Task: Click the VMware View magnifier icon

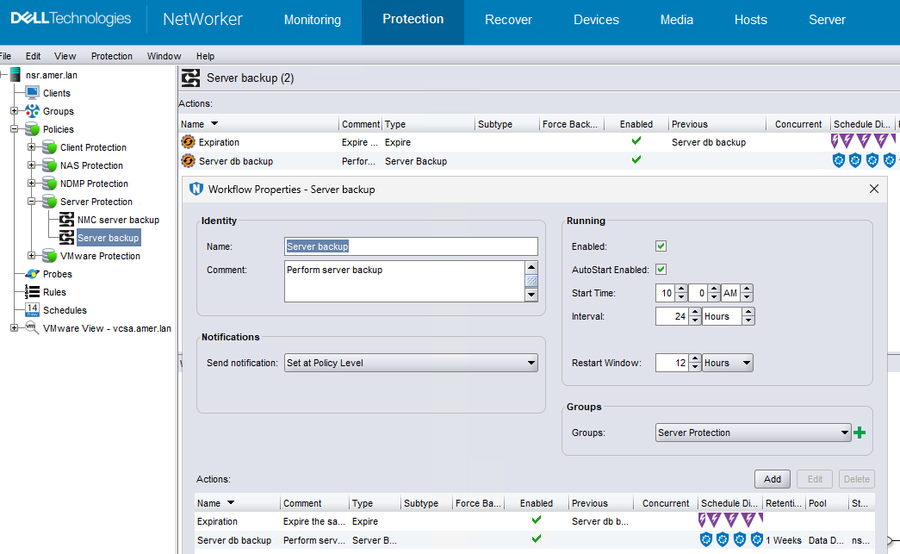Action: point(32,327)
